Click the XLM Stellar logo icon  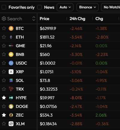pyautogui.click(x=11, y=124)
